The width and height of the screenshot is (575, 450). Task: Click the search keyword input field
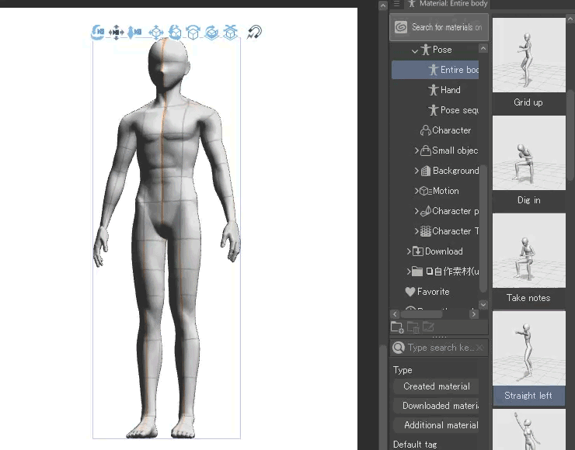click(441, 348)
